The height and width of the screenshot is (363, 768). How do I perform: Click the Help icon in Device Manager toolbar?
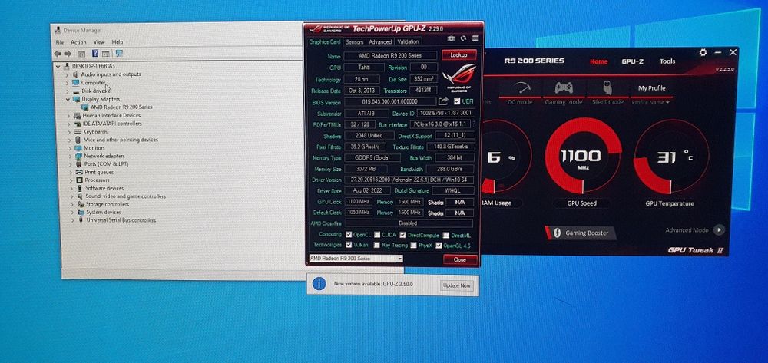(x=95, y=53)
